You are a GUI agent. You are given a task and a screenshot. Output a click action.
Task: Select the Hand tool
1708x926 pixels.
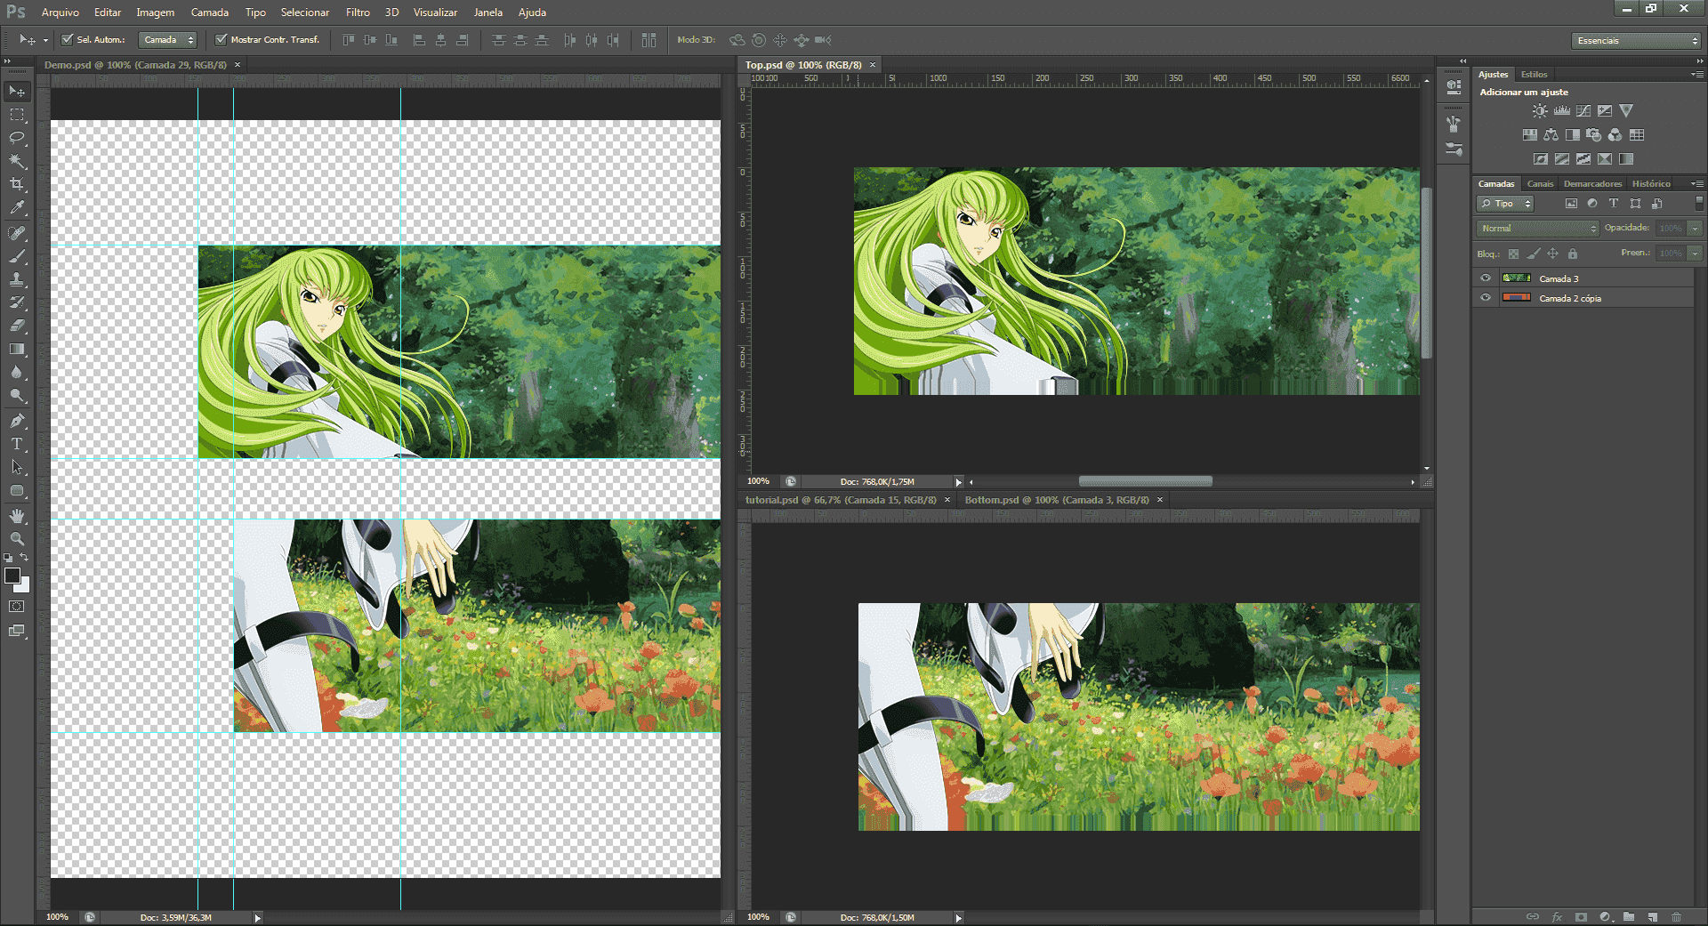(x=17, y=516)
